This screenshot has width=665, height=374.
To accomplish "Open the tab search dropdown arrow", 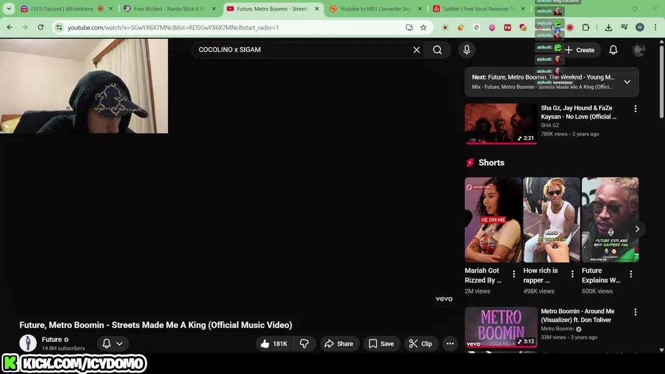I will pyautogui.click(x=9, y=9).
